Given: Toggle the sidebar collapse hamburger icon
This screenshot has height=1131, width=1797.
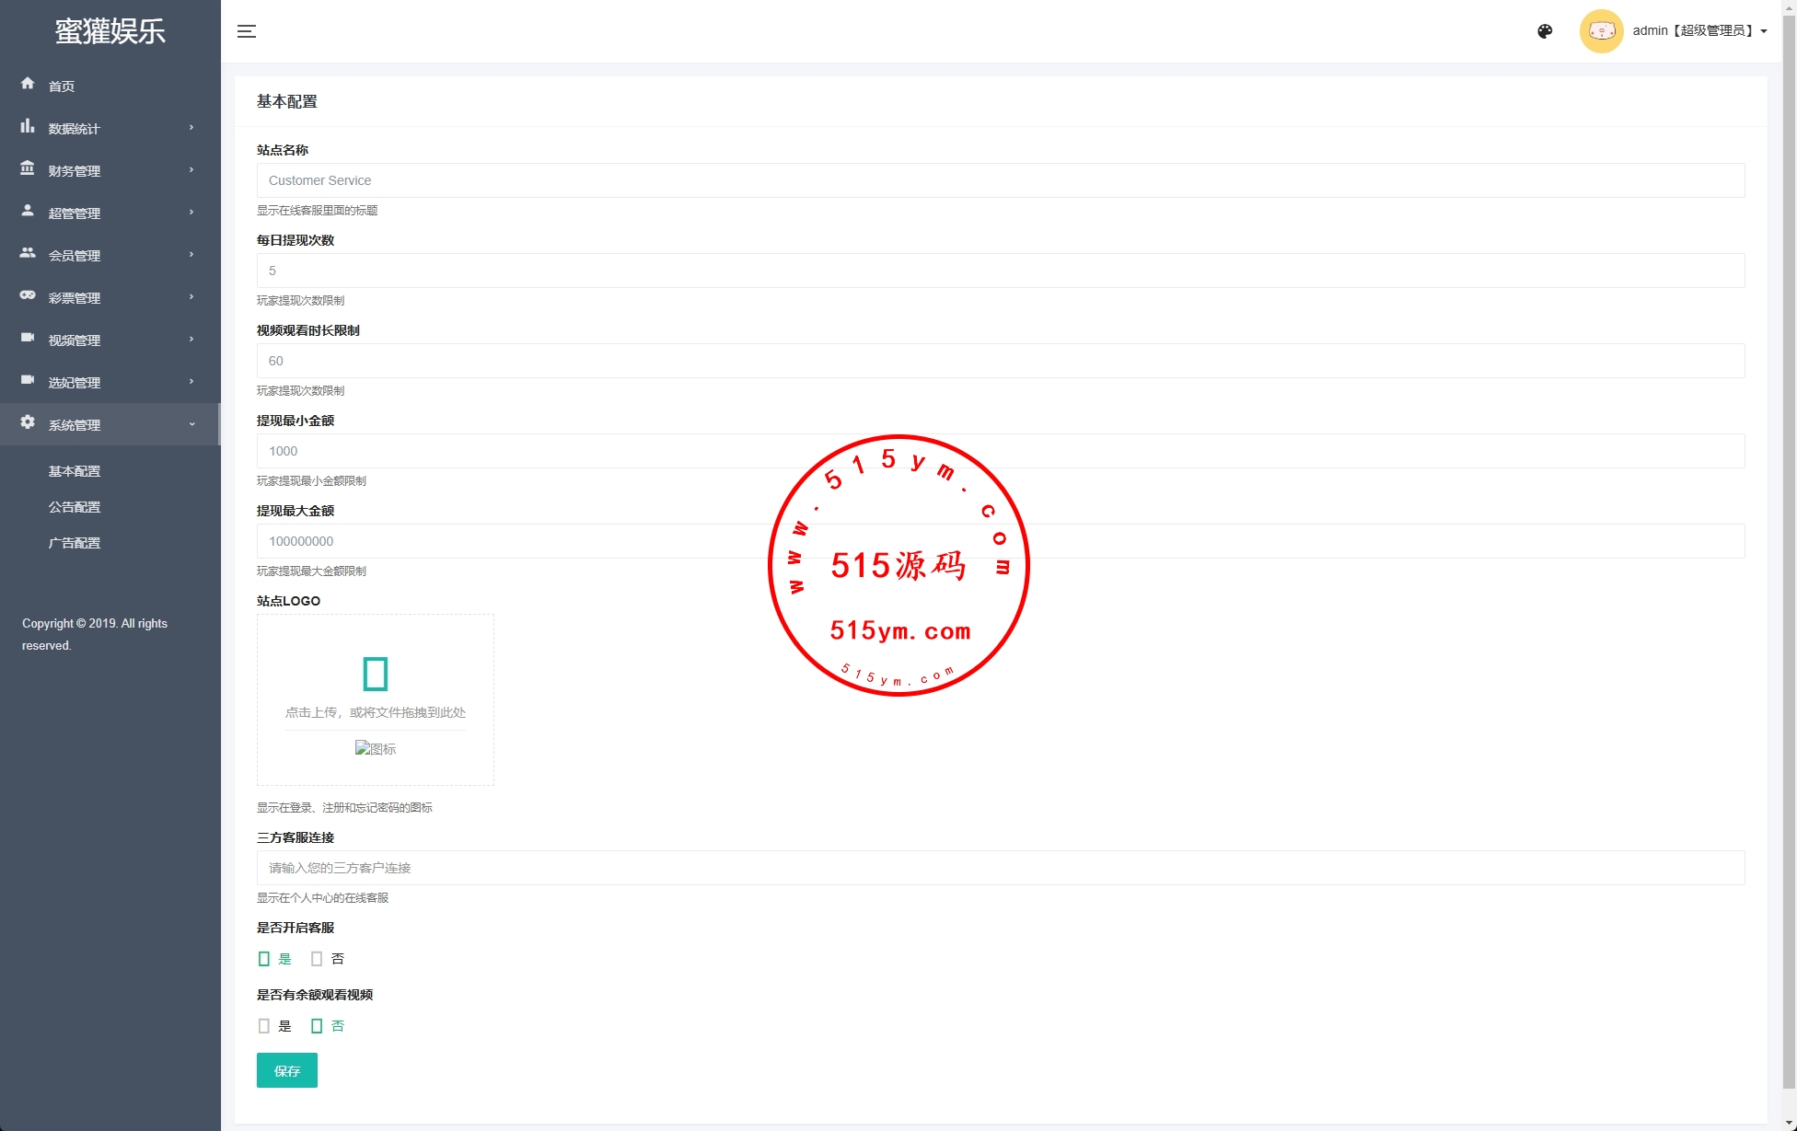Looking at the screenshot, I should (247, 31).
